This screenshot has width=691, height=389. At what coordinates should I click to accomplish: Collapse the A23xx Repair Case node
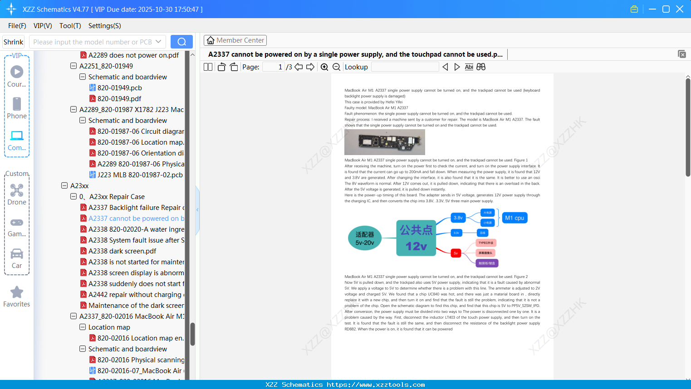74,196
